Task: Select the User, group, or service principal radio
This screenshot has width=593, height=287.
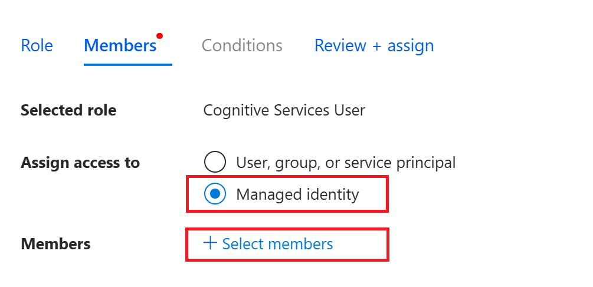Action: pyautogui.click(x=215, y=162)
